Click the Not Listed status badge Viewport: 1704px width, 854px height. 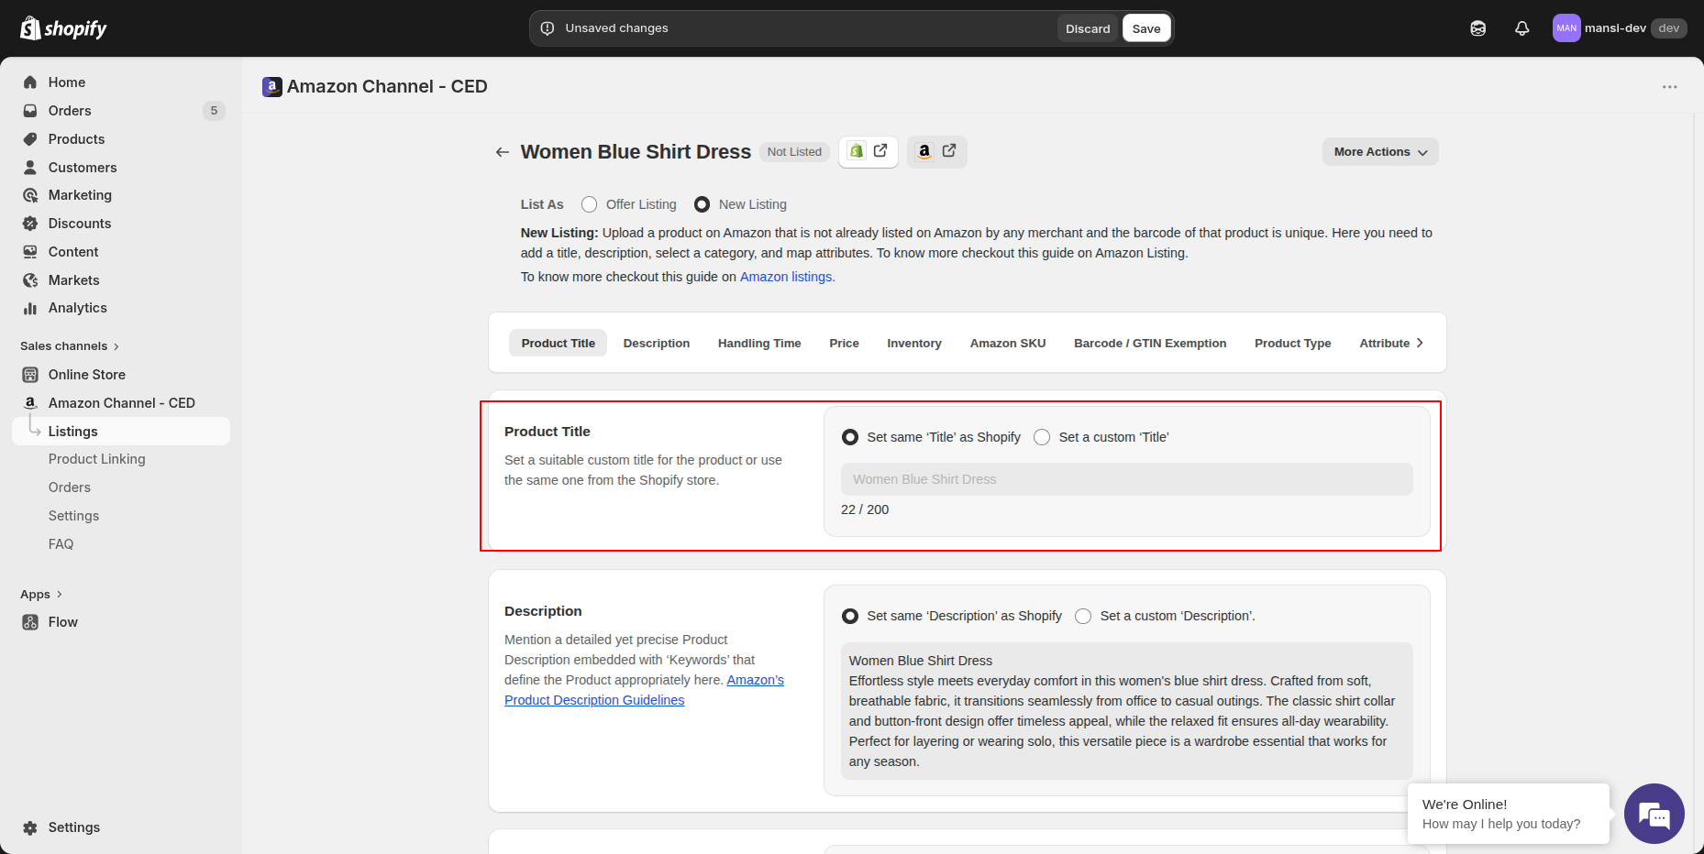point(794,152)
